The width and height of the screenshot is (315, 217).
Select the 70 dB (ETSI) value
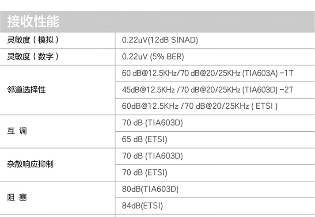(144, 172)
